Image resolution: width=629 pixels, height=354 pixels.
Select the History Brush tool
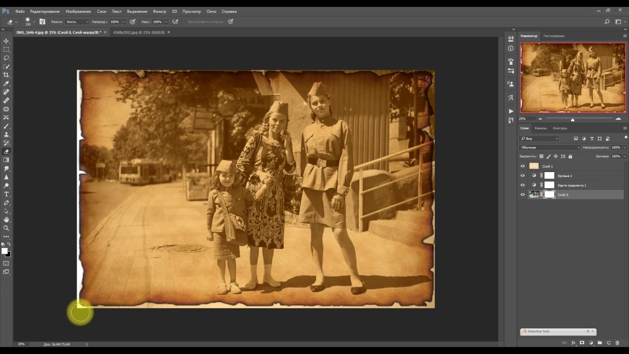(x=6, y=143)
